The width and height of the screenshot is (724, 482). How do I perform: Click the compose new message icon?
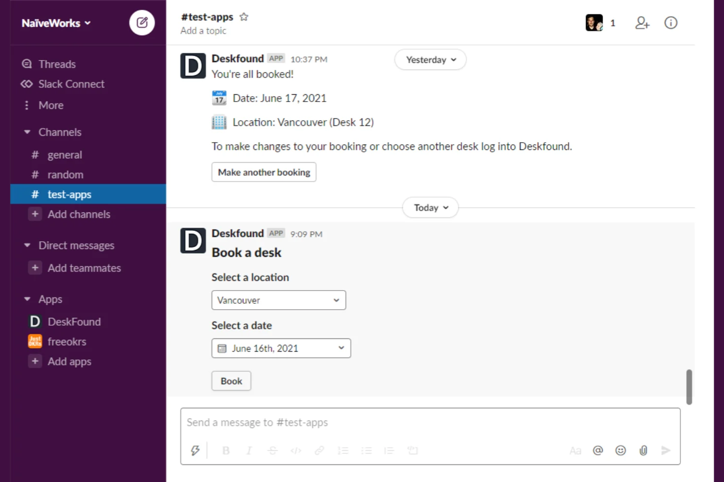tap(142, 22)
